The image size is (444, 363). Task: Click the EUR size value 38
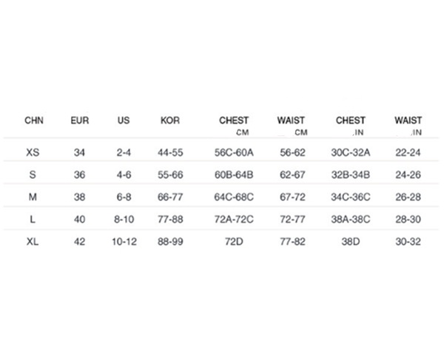[x=80, y=197]
